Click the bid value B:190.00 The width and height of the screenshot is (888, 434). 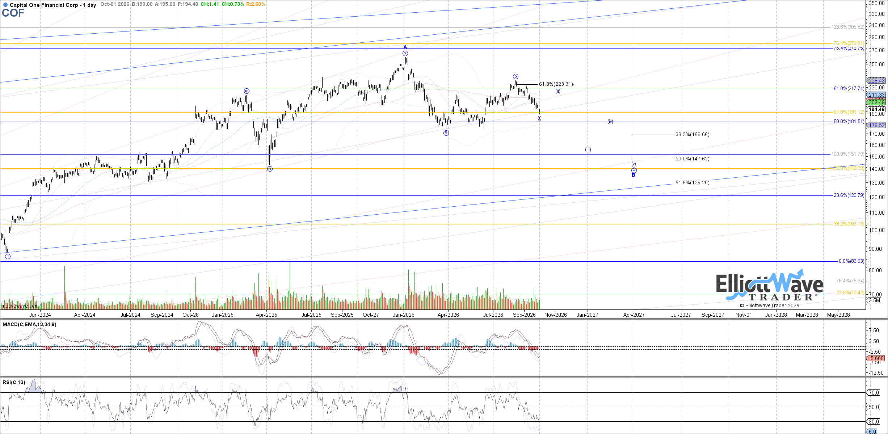[x=142, y=4]
